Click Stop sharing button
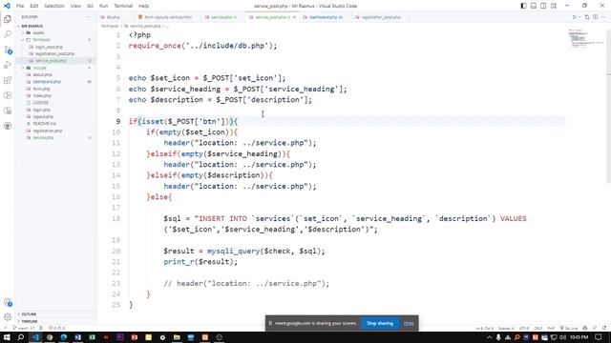 coord(380,323)
